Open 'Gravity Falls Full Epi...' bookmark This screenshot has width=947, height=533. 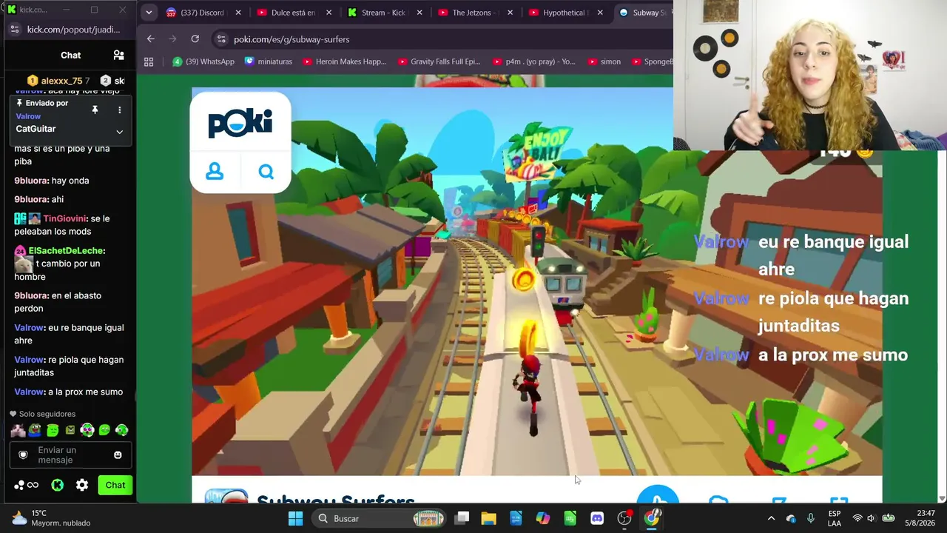click(439, 61)
